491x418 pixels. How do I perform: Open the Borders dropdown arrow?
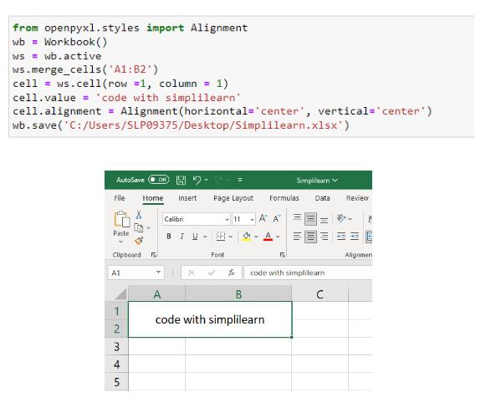(231, 237)
